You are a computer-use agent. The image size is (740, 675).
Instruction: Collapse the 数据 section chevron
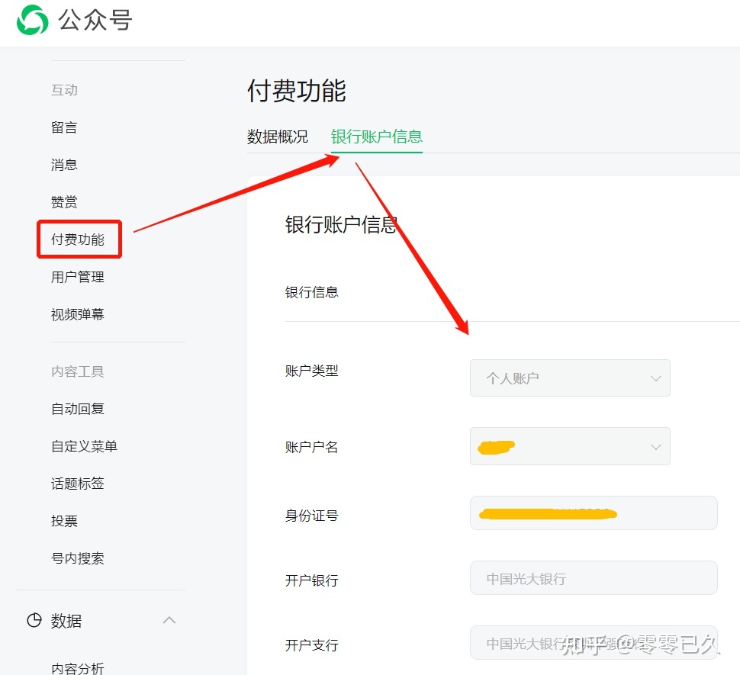169,620
